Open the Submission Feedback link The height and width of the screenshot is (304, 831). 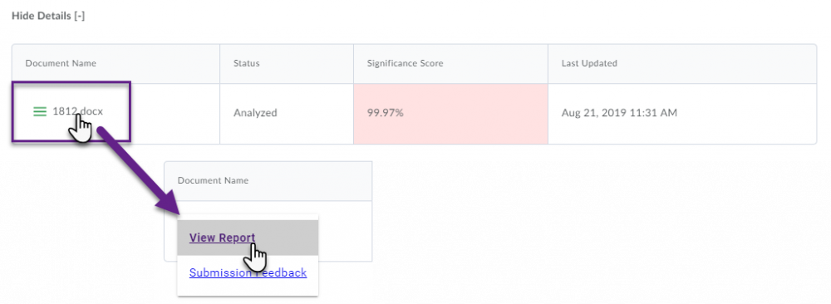(248, 272)
